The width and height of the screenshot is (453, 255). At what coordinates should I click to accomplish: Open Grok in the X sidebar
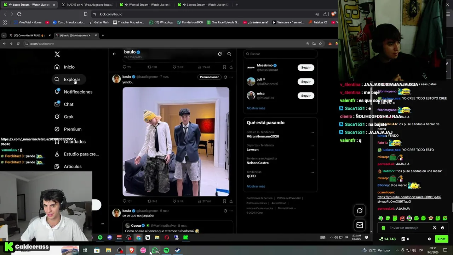(x=64, y=117)
